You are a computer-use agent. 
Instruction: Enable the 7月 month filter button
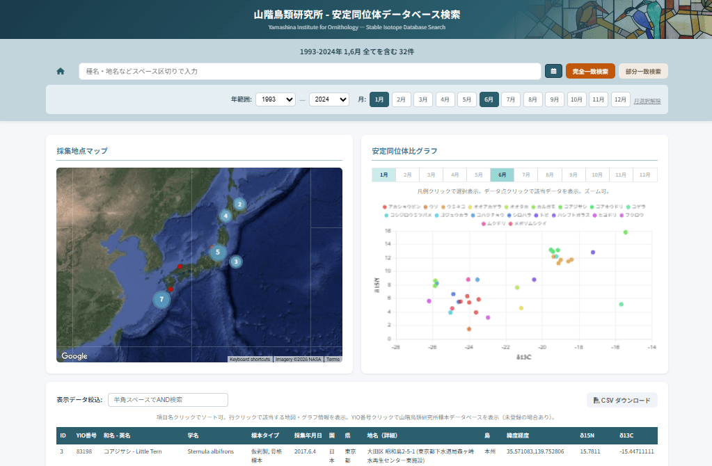[x=511, y=99]
